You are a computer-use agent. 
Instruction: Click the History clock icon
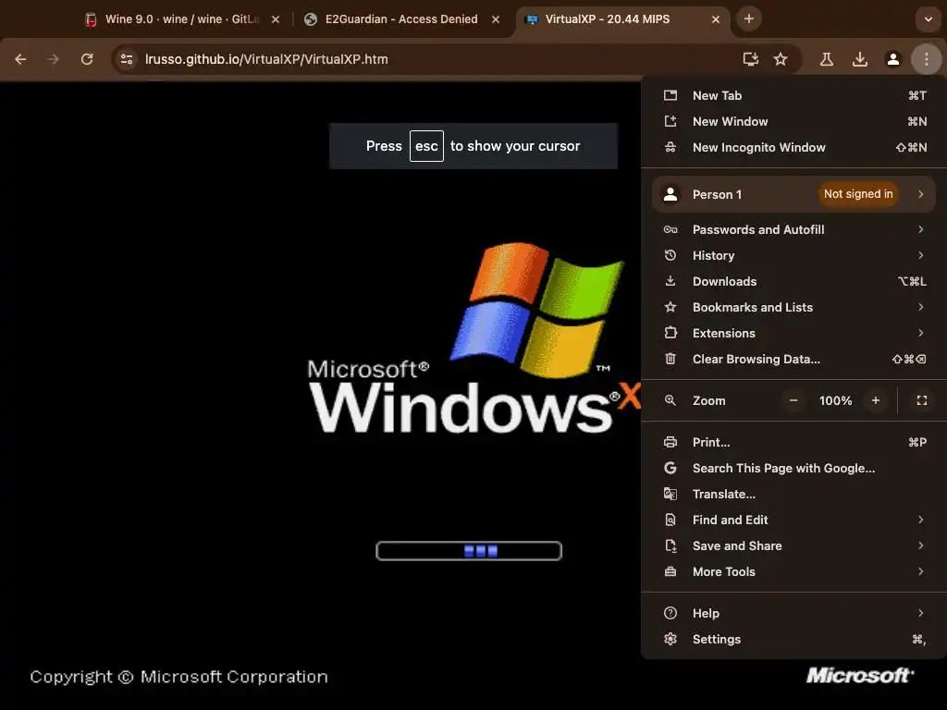pos(670,255)
